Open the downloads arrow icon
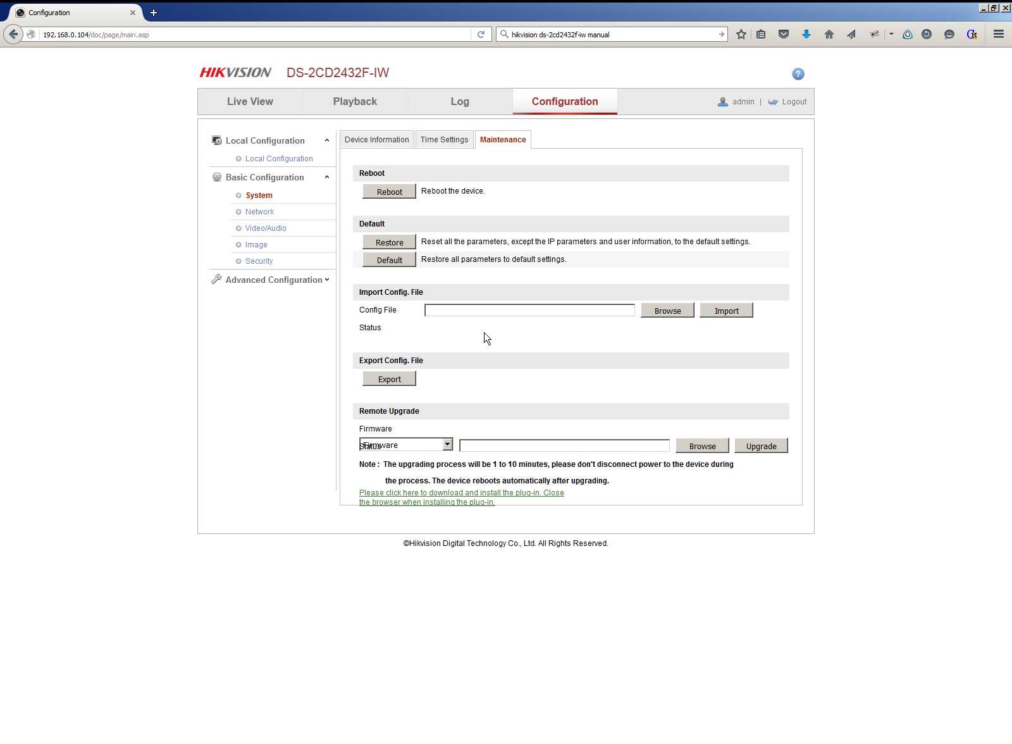1012x744 pixels. [806, 34]
